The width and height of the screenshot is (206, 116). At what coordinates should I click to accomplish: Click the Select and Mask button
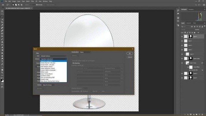coord(50,5)
